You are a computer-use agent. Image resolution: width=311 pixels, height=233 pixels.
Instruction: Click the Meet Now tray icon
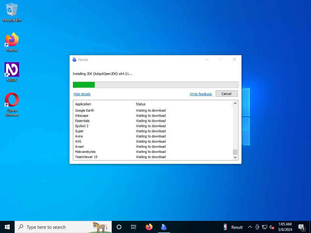coord(257,227)
